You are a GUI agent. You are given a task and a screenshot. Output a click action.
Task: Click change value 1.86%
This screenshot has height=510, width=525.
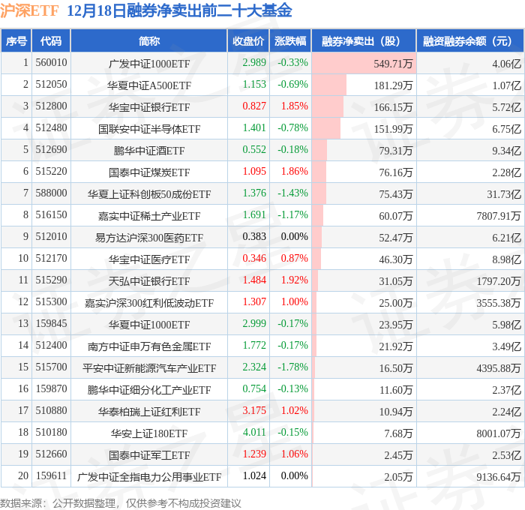coord(294,172)
